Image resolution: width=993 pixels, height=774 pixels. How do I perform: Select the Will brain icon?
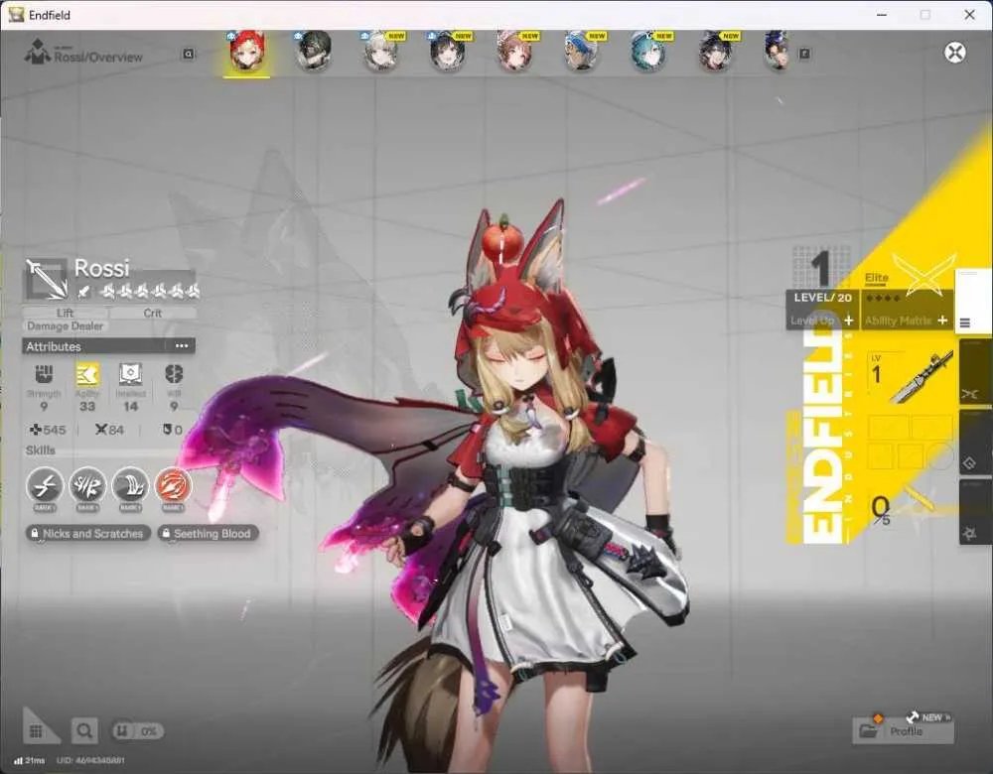(174, 374)
